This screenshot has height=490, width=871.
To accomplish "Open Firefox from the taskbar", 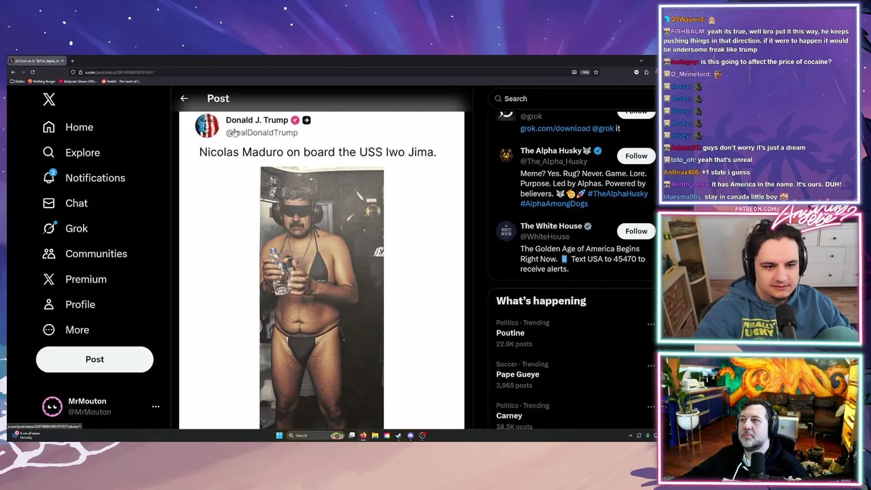I will click(363, 436).
